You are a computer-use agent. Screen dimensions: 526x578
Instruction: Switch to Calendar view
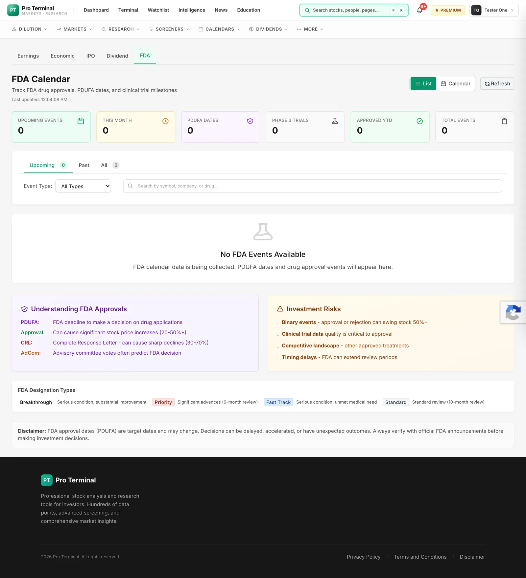456,84
